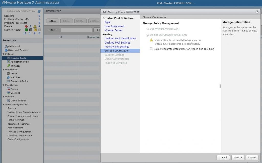Click the Events icon under Monitoring
This screenshot has height=163, width=262.
coord(8,89)
